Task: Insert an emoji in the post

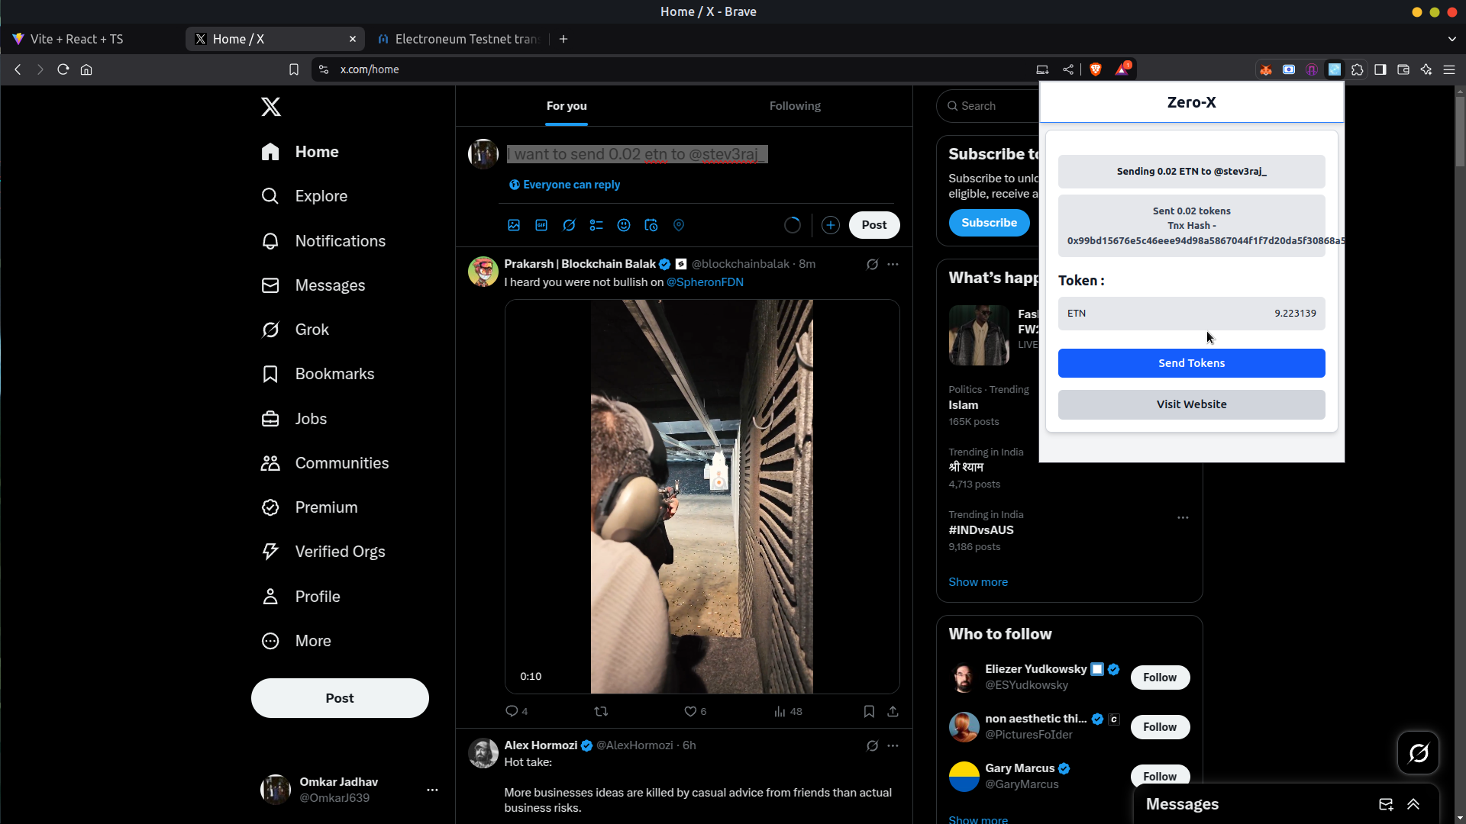Action: coord(624,225)
